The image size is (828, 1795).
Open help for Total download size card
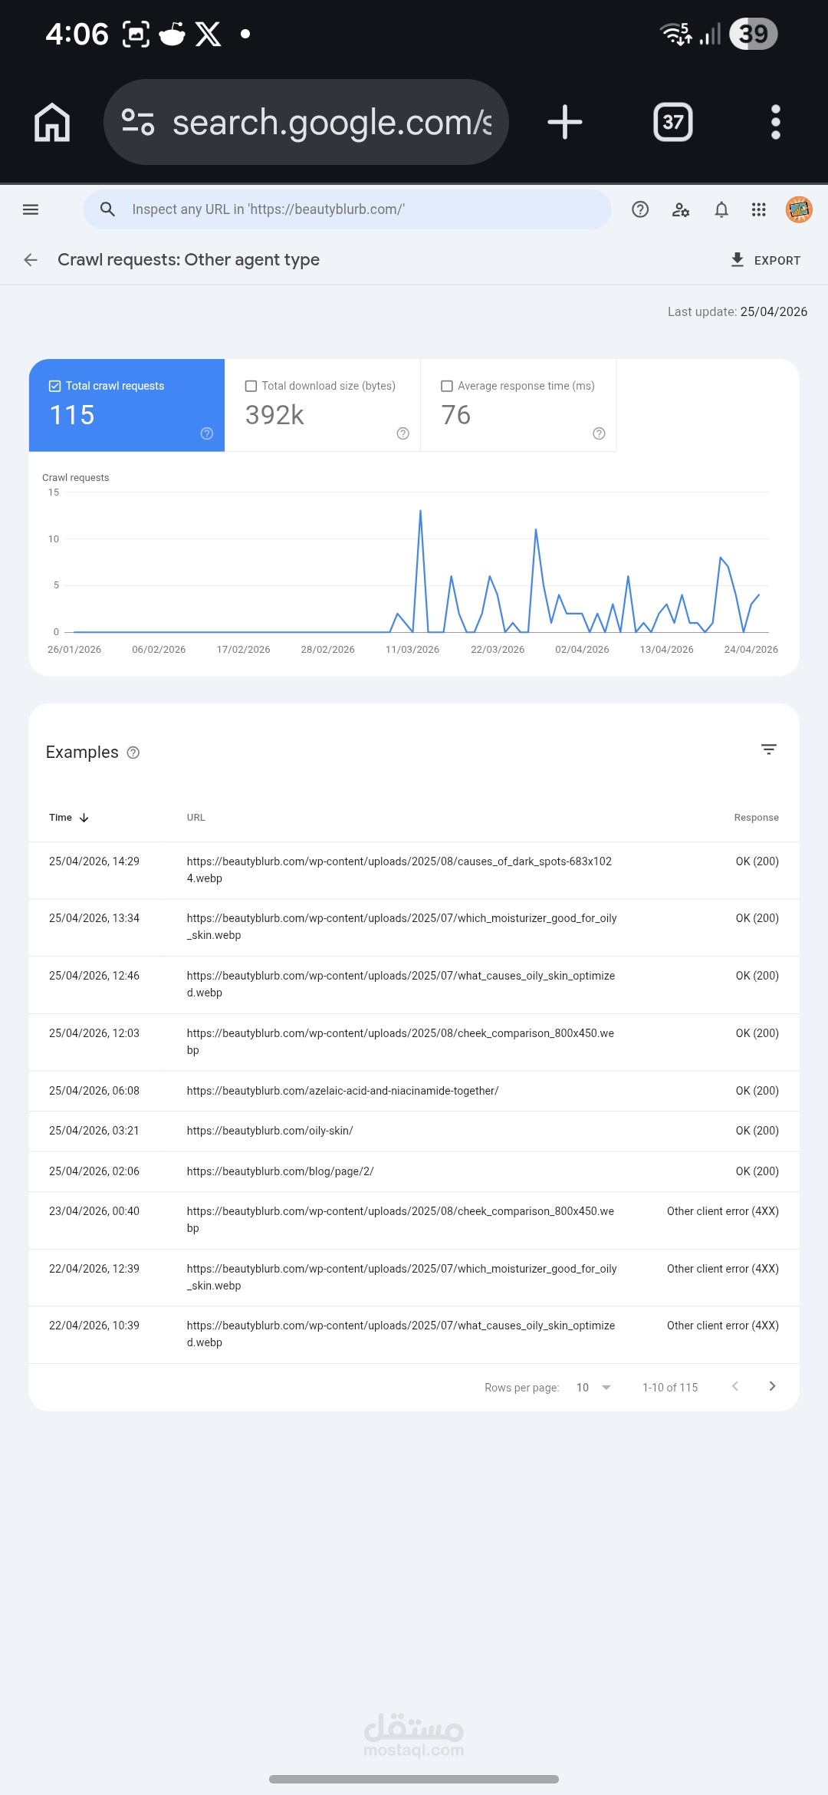[403, 433]
